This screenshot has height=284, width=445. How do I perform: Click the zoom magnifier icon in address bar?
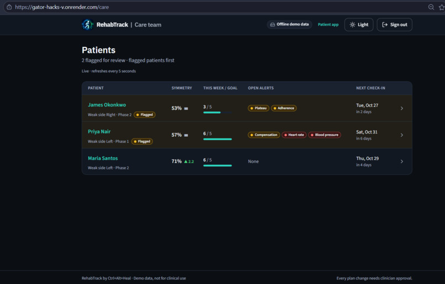(431, 7)
